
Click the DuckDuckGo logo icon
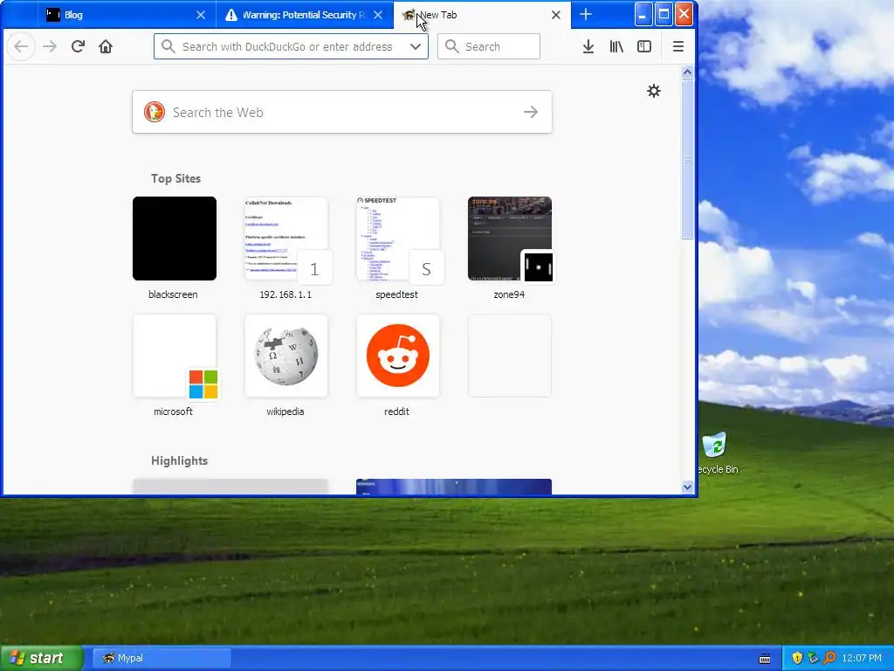(154, 112)
